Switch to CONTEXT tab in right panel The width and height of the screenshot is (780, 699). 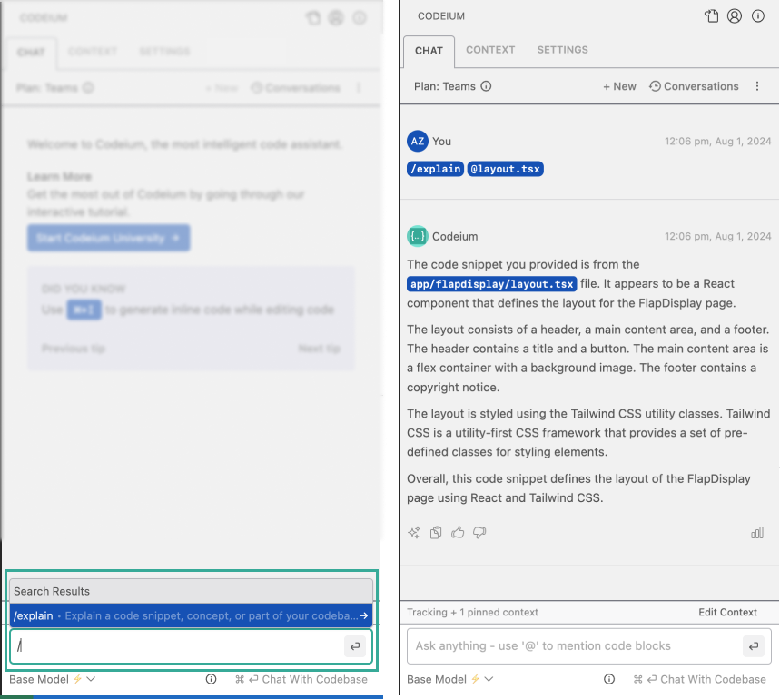[x=490, y=50]
